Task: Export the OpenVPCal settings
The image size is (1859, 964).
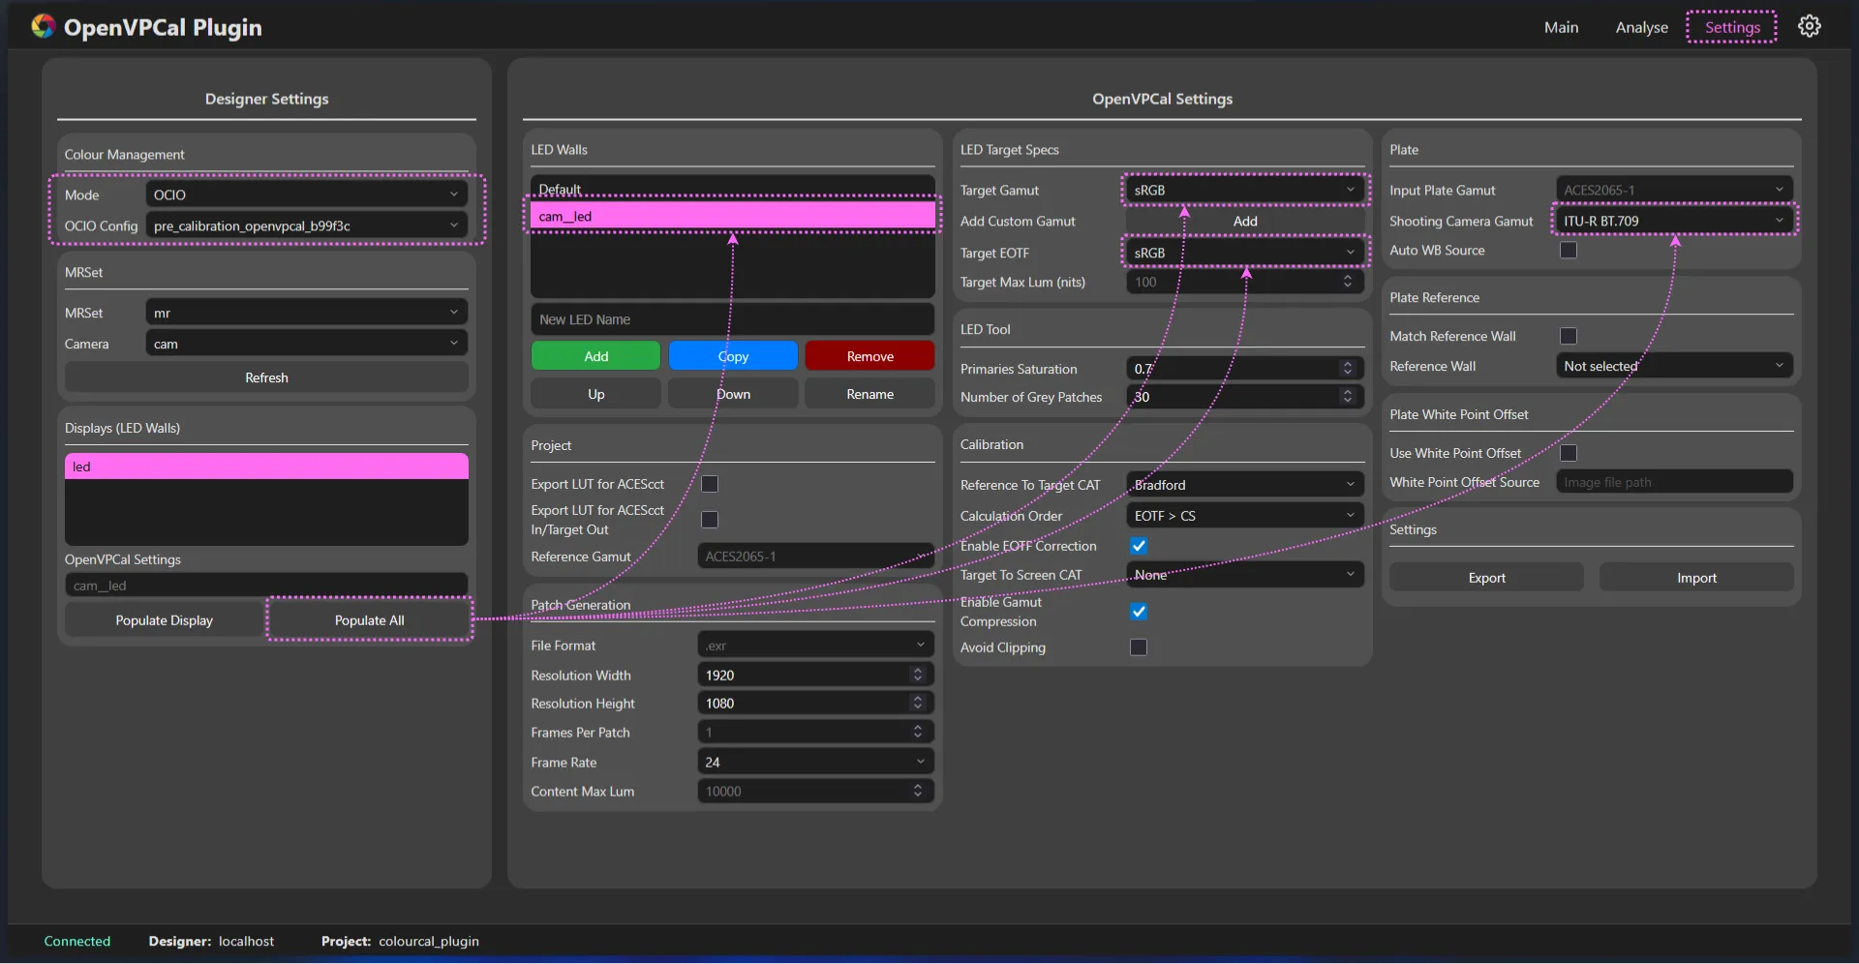Action: point(1485,577)
